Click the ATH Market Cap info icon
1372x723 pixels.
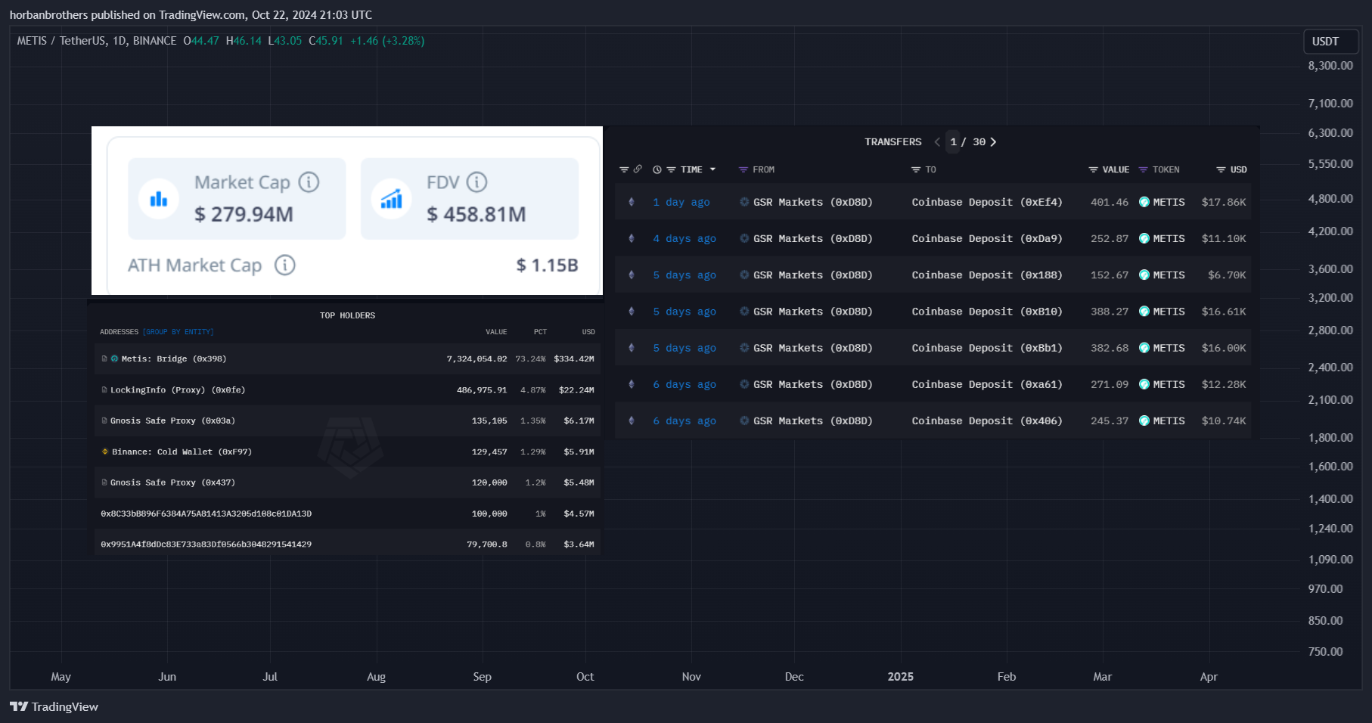pos(284,265)
